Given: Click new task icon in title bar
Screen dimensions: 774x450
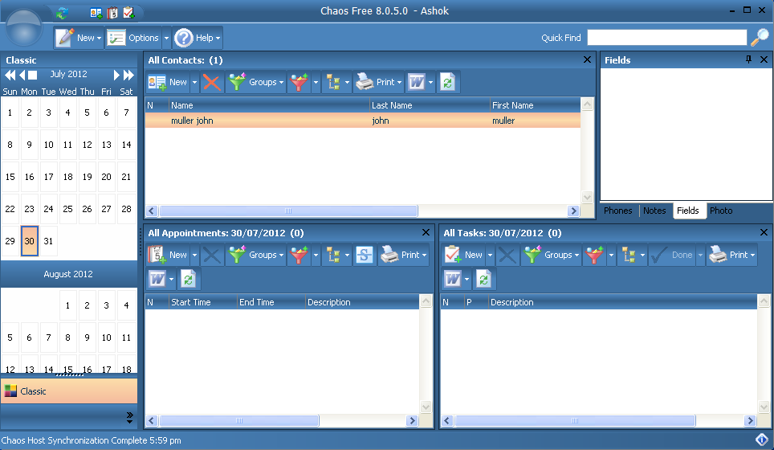Looking at the screenshot, I should coord(128,13).
